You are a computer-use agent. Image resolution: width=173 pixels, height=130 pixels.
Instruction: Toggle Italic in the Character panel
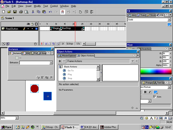[x=150, y=92]
